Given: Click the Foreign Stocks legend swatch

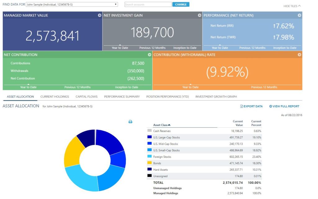Looking at the screenshot, I should tap(149, 156).
